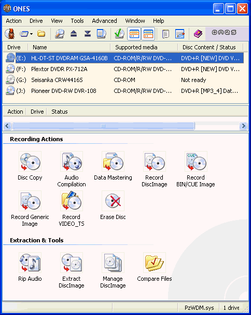Viewport: 251px width, 315px height.
Task: Toggle the first orange panel view button
Action: (x=134, y=34)
